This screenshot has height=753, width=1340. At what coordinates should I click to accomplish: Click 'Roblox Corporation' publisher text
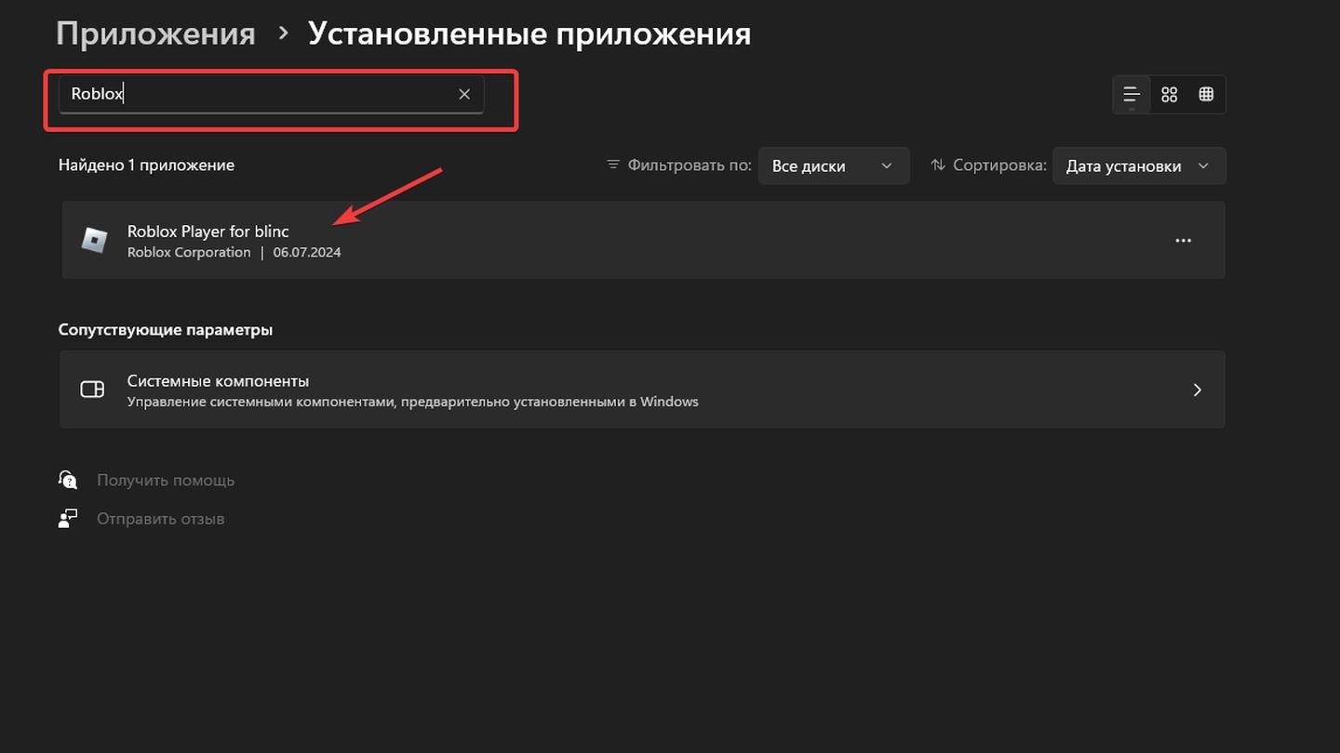point(189,252)
